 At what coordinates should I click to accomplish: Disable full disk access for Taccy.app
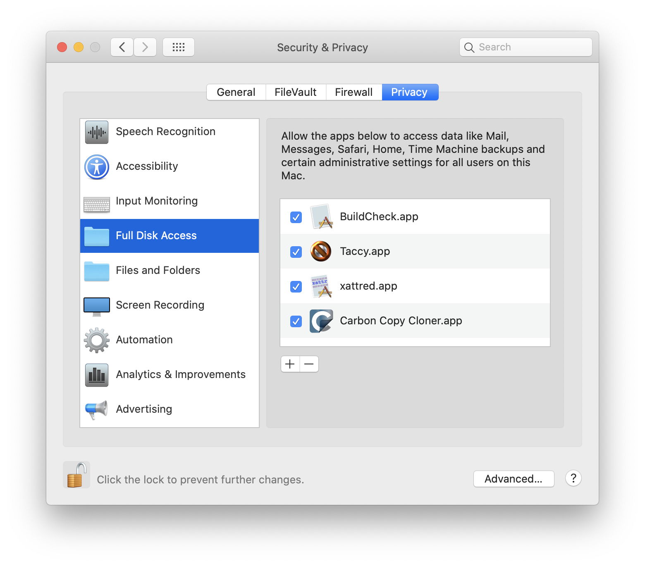pyautogui.click(x=296, y=252)
